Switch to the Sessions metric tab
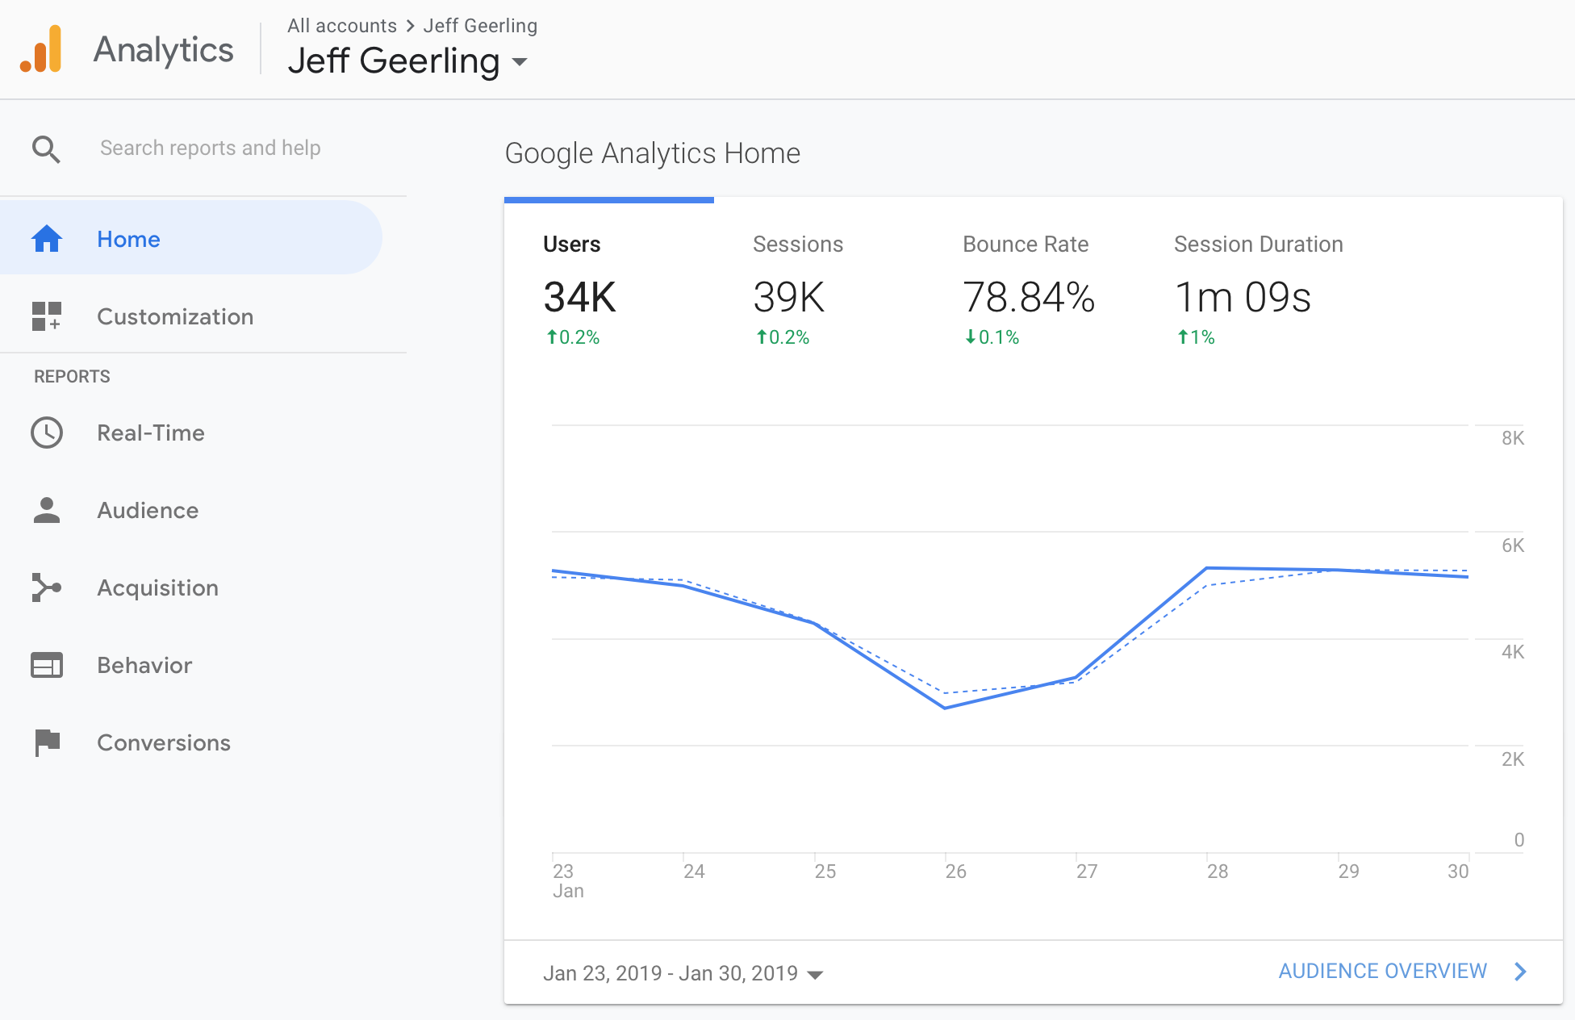The width and height of the screenshot is (1575, 1020). click(797, 245)
